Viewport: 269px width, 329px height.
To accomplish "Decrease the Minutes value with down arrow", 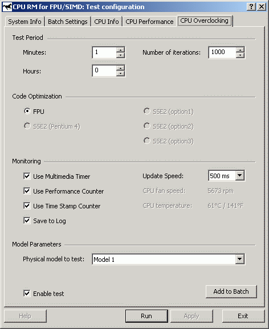I will pos(120,55).
